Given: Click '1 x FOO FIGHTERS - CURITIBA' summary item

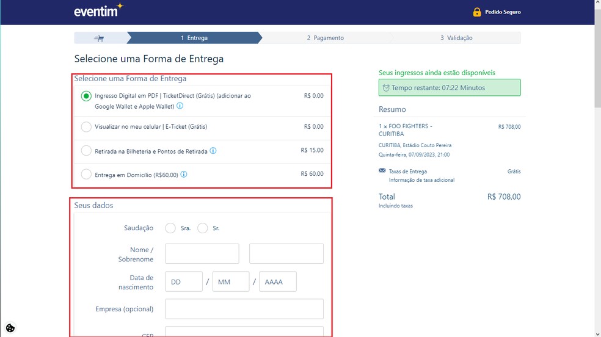Looking at the screenshot, I should 405,130.
